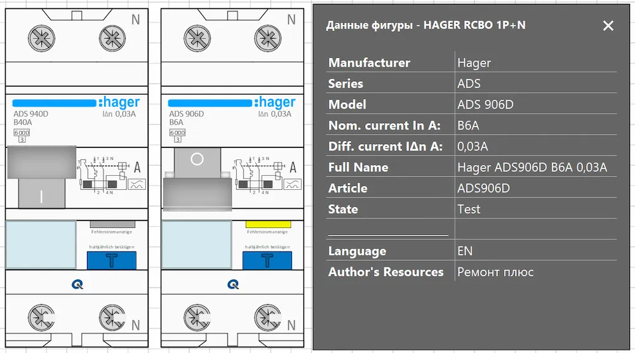Click the IΔn 0,03A text on ADS 940D
This screenshot has height=353, width=635.
tap(119, 114)
